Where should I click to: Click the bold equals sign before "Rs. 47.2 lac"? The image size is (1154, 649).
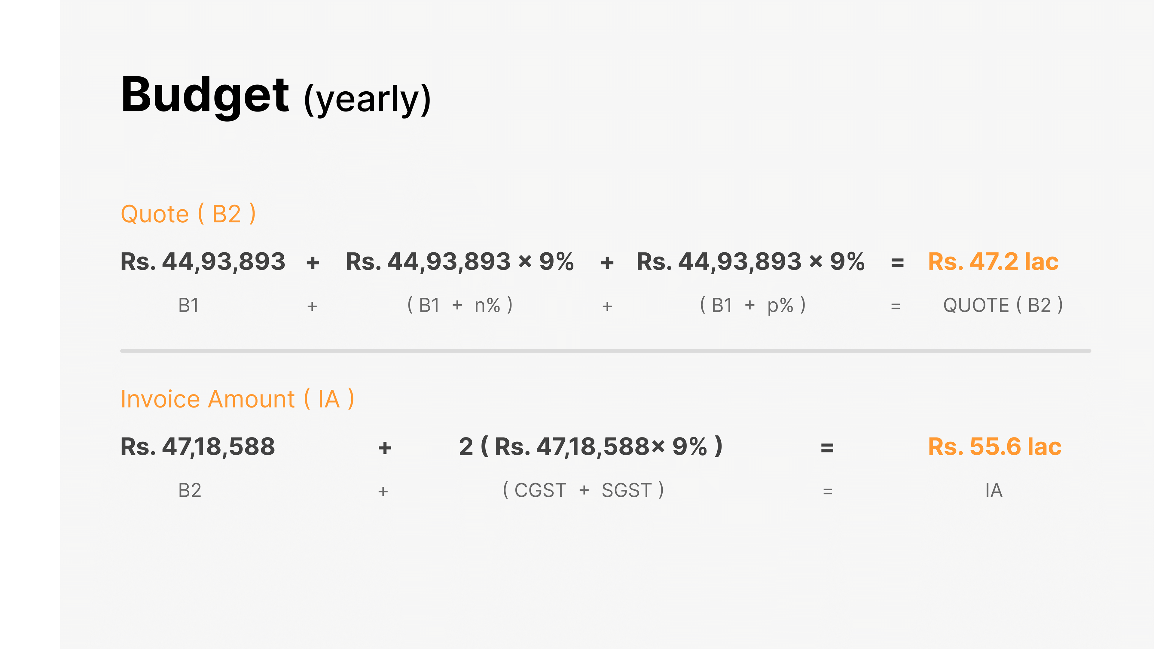897,263
